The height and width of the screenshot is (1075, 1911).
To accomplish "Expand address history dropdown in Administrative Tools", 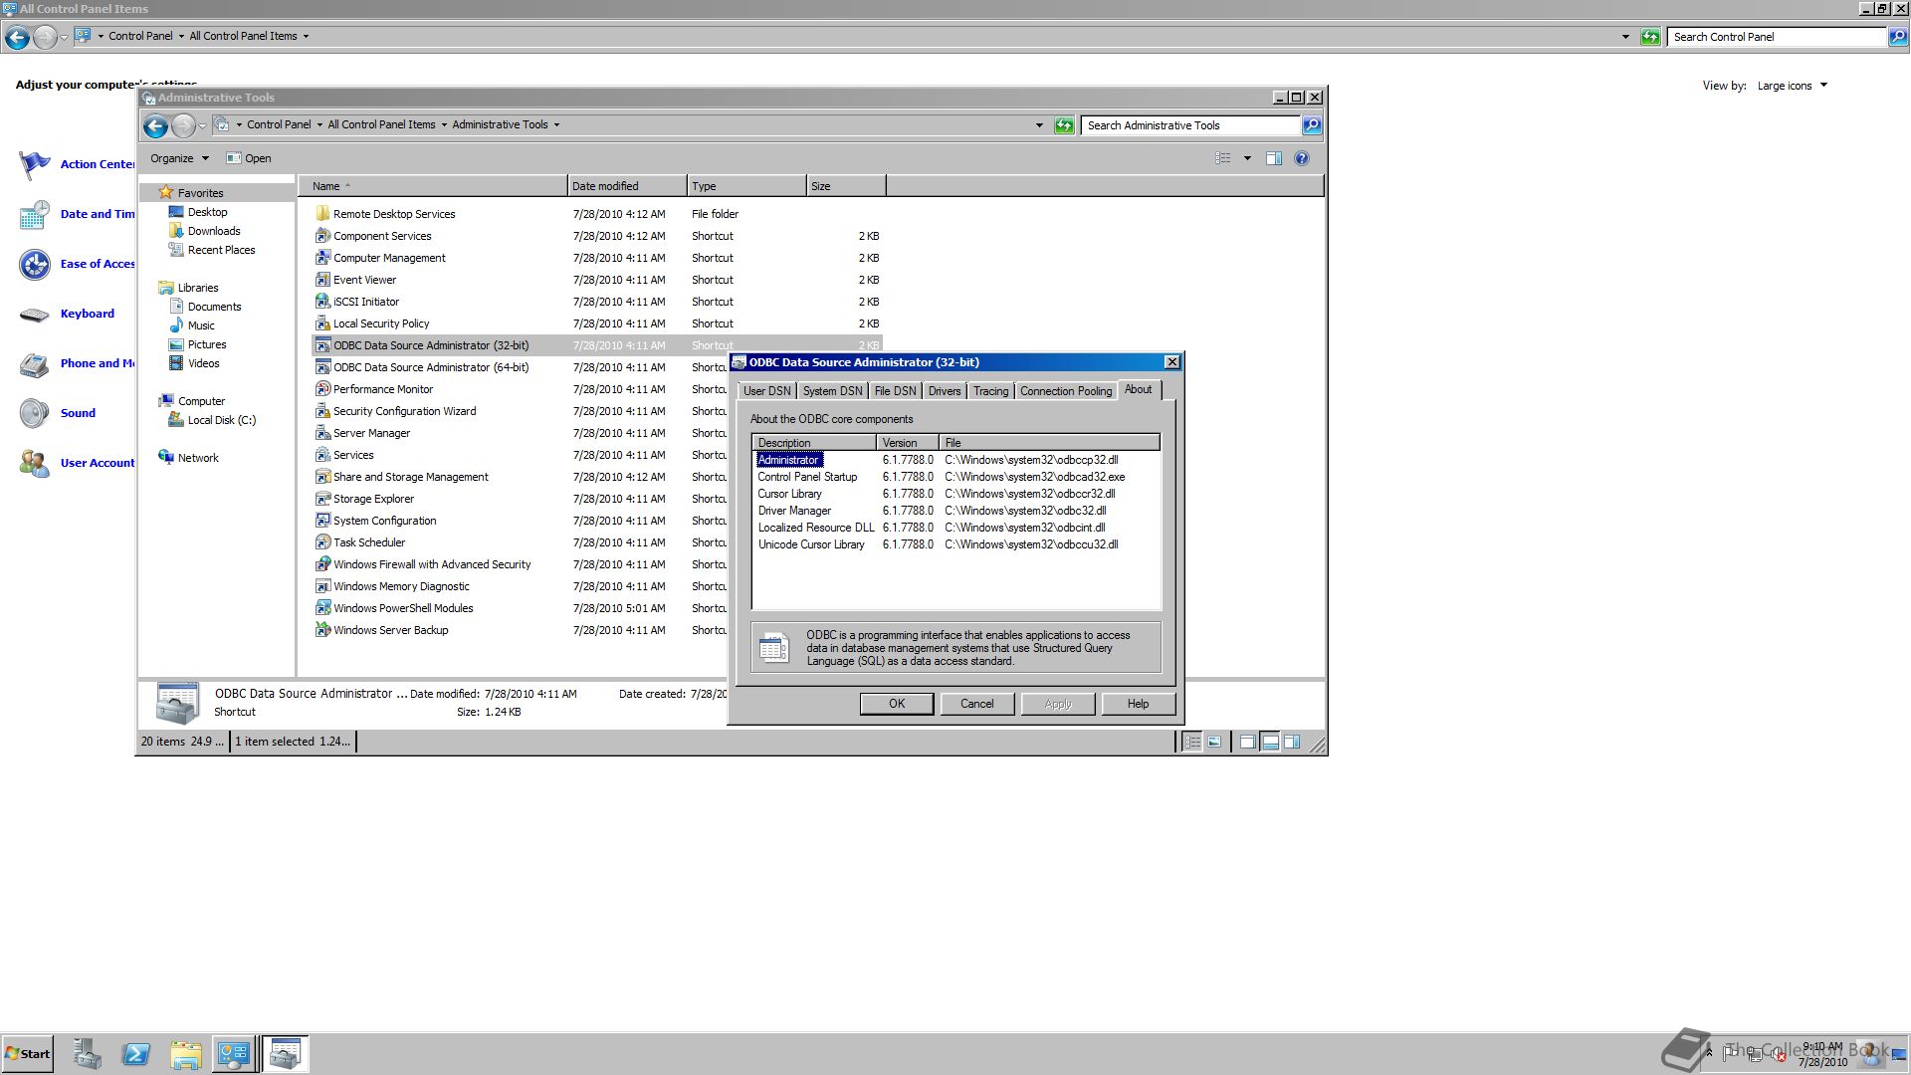I will pyautogui.click(x=1039, y=125).
